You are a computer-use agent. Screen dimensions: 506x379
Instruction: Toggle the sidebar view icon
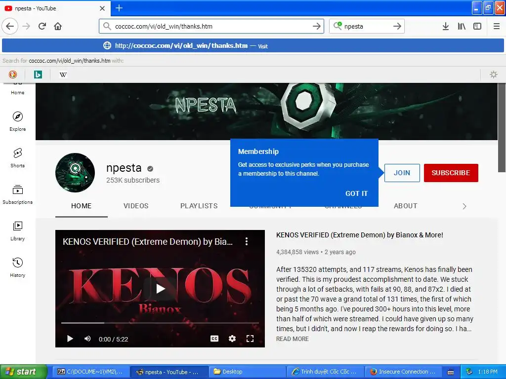(477, 26)
